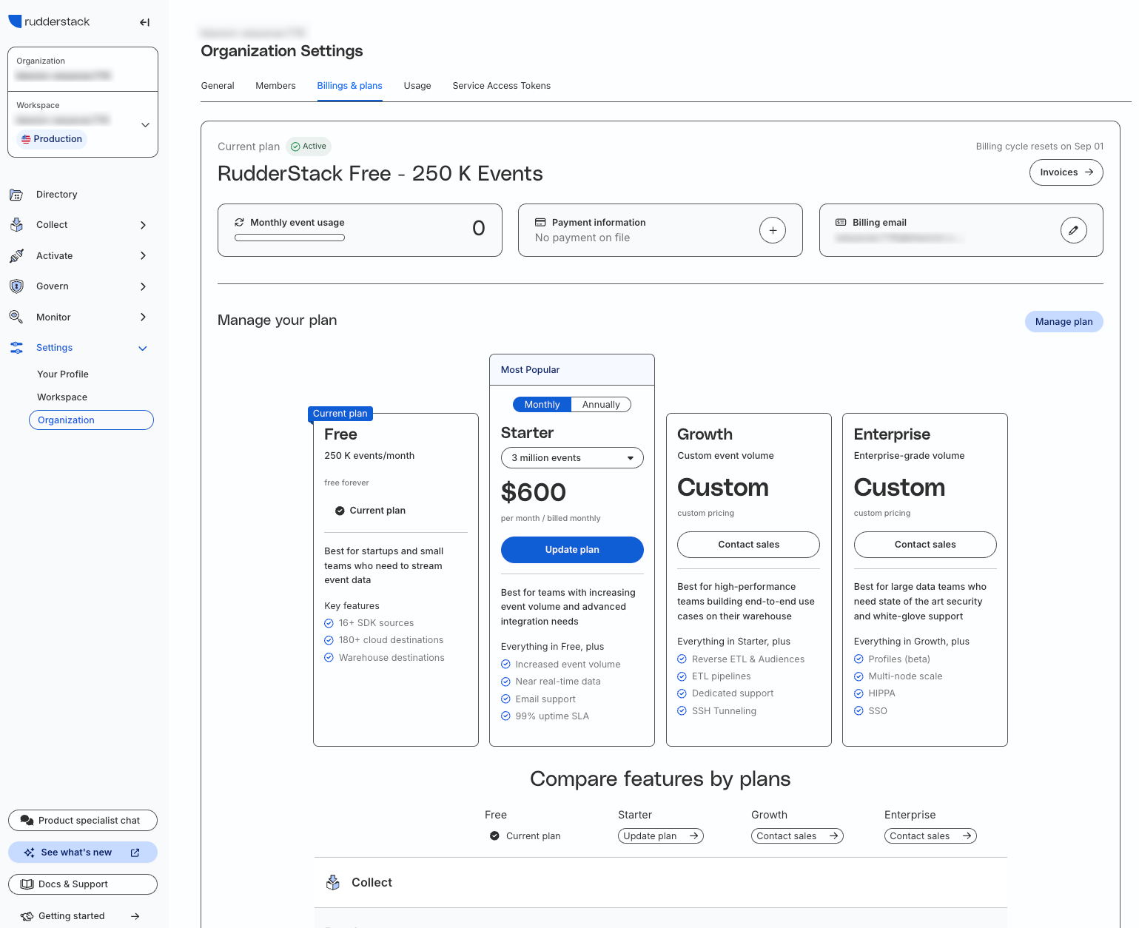Open Product specialist chat

pos(83,821)
